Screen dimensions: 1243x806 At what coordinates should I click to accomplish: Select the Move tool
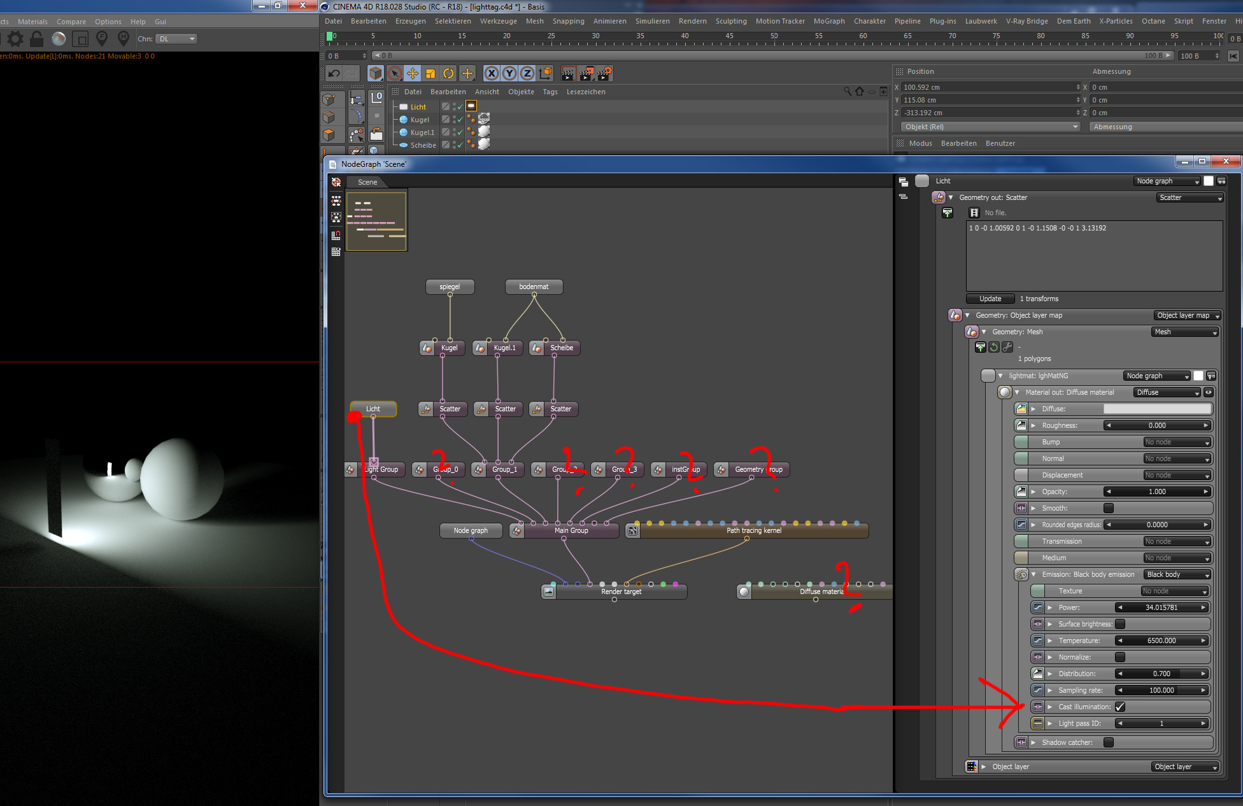[413, 74]
